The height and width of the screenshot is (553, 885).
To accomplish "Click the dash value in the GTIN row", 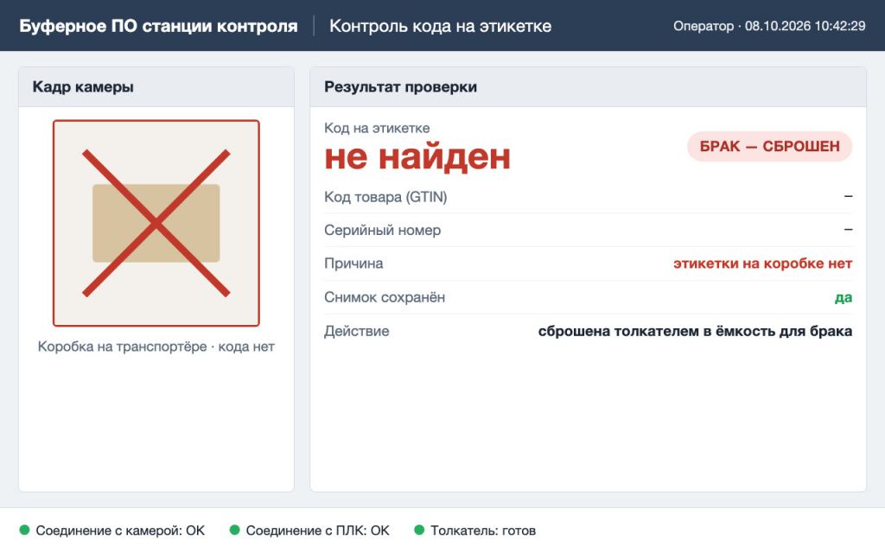I will pyautogui.click(x=848, y=196).
